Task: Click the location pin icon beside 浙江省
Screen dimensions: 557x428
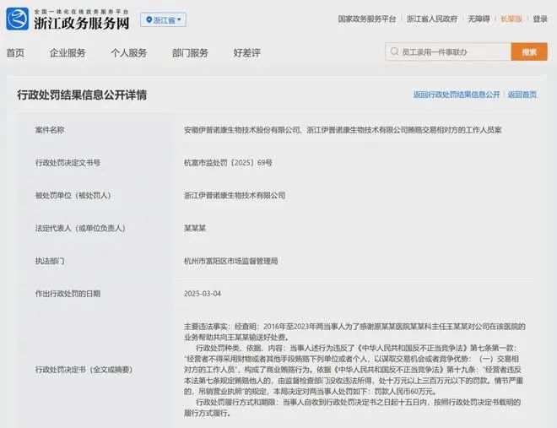Action: [x=148, y=19]
